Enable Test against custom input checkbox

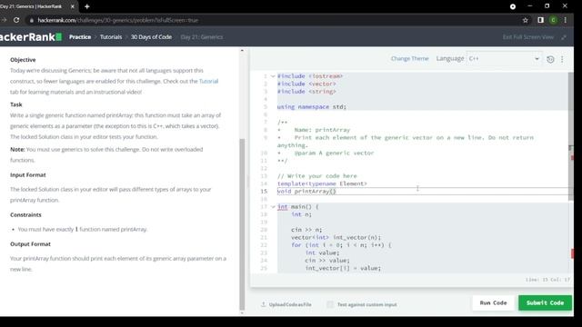click(329, 304)
